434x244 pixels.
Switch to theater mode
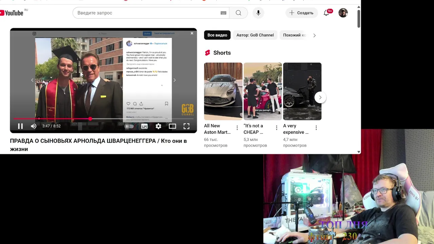point(172,126)
